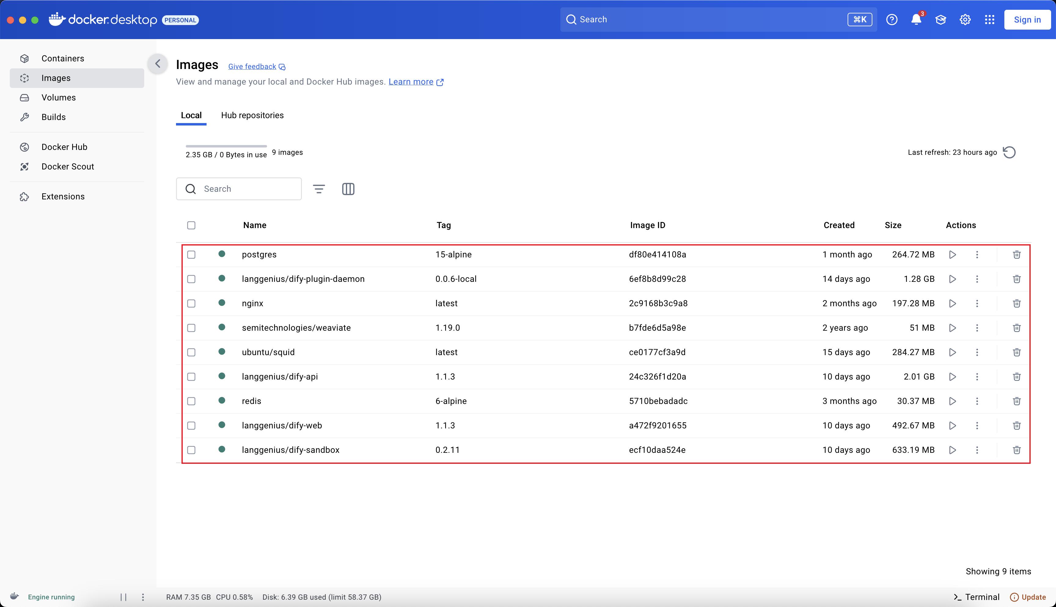The height and width of the screenshot is (607, 1056).
Task: Check the semitechnologies/weaviate checkbox
Action: [192, 328]
